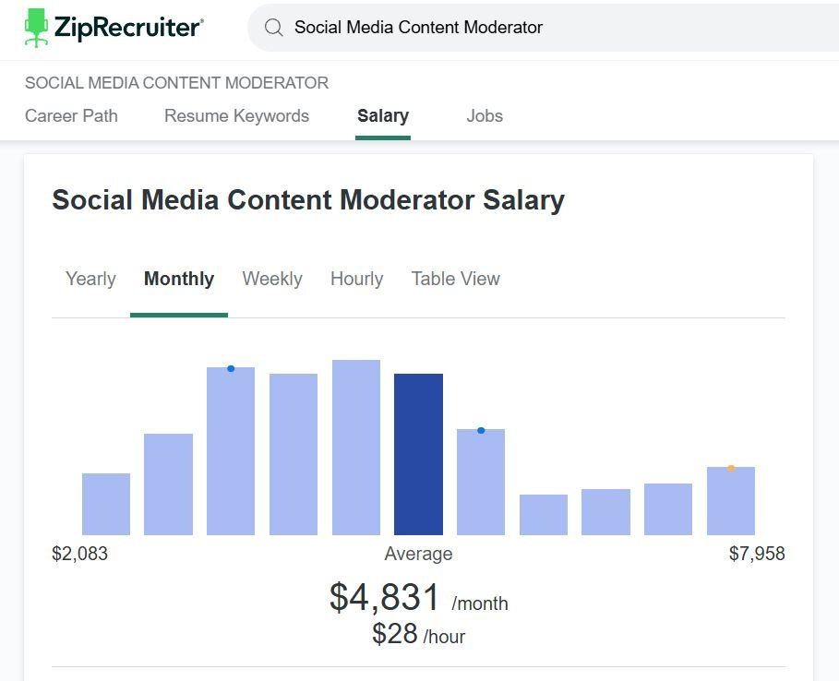
Task: Switch to Hourly salary view
Action: [356, 280]
